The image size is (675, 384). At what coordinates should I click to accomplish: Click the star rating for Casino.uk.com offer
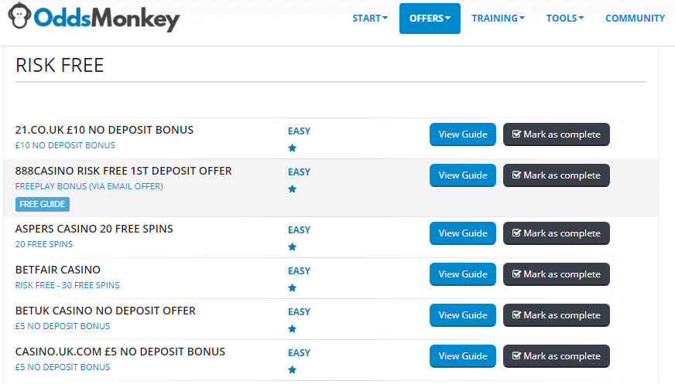coord(293,370)
